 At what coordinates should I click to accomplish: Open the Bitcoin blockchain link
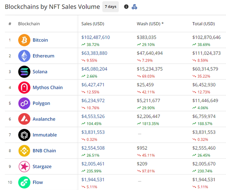[x=40, y=40]
